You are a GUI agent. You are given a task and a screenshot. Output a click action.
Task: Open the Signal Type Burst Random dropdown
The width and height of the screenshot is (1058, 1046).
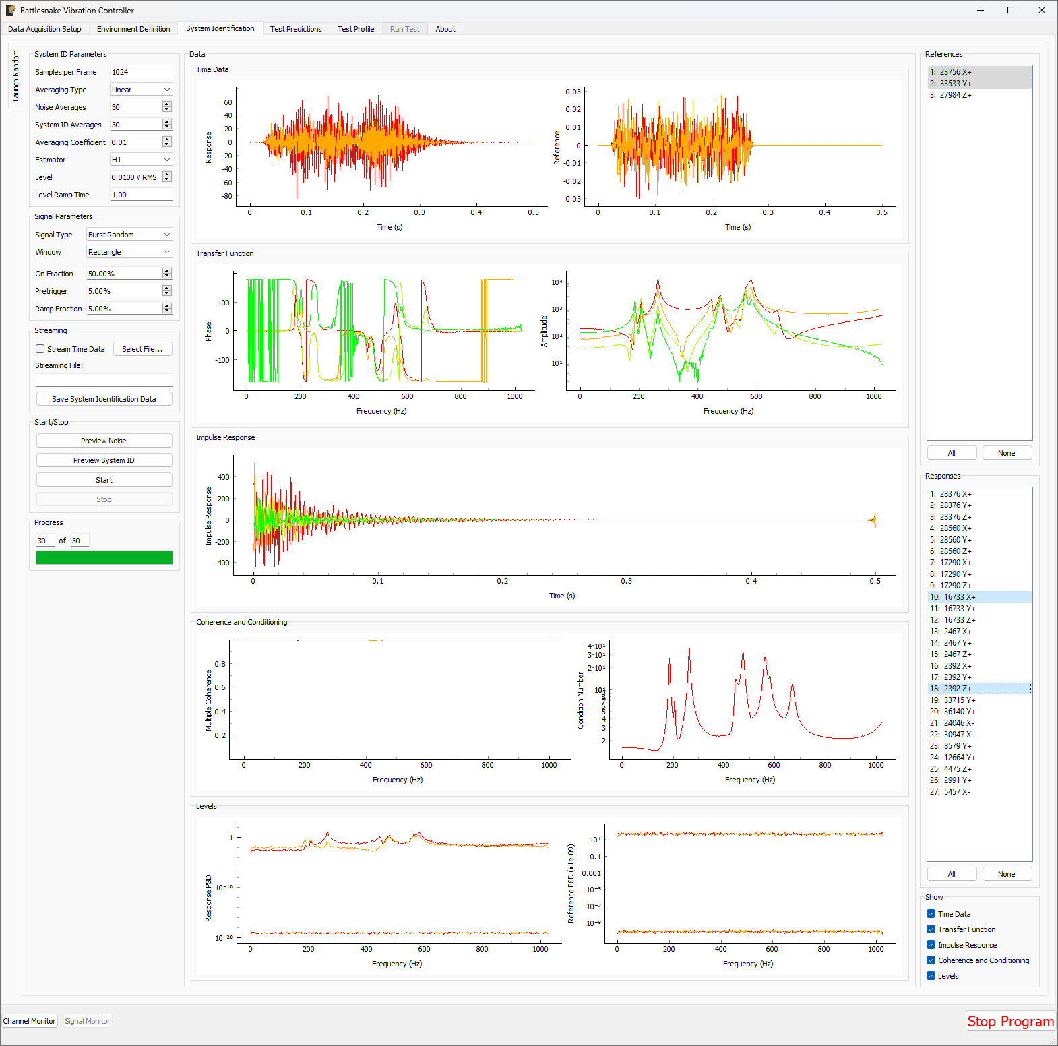tap(129, 235)
